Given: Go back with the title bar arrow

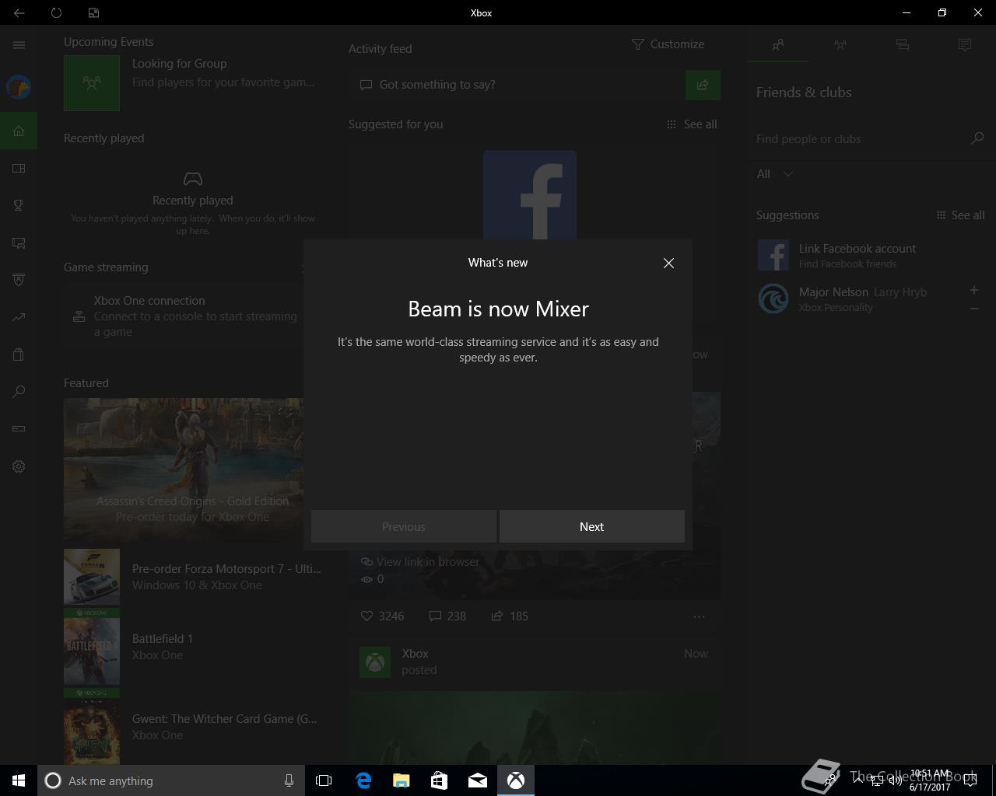Looking at the screenshot, I should pyautogui.click(x=19, y=12).
